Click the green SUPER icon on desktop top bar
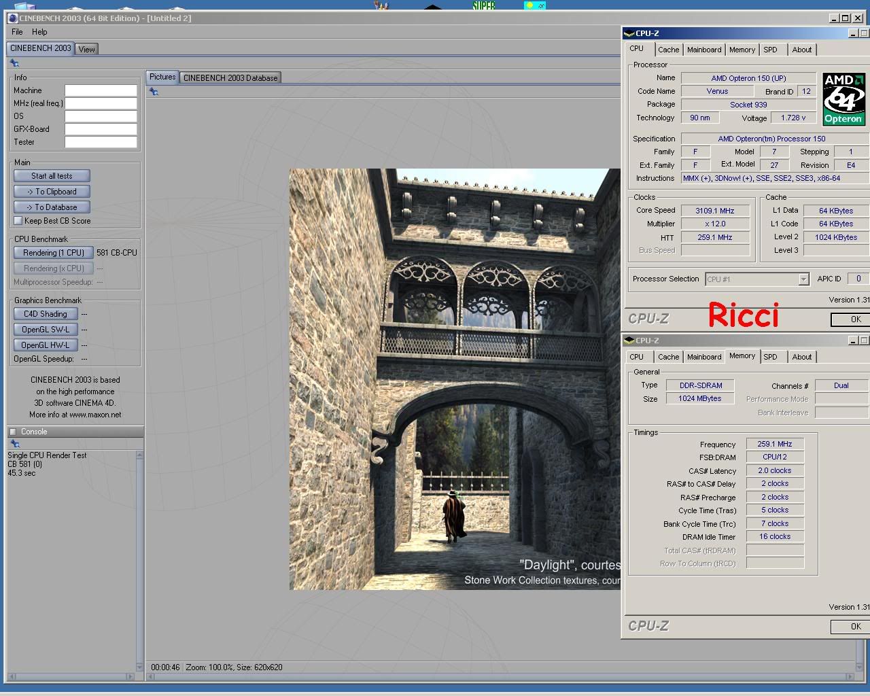This screenshot has height=696, width=870. [484, 5]
